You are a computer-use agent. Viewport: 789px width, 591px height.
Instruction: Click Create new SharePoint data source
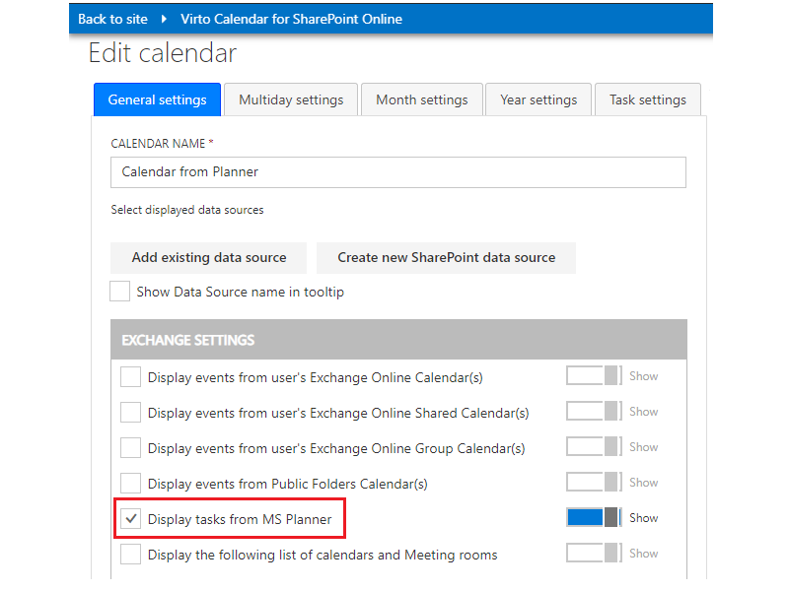click(446, 257)
